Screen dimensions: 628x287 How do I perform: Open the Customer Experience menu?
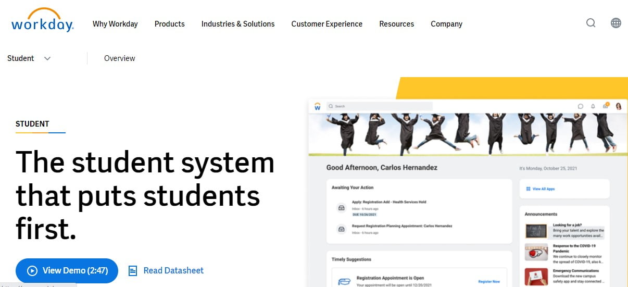327,24
